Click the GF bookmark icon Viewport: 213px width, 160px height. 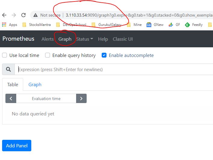171,25
